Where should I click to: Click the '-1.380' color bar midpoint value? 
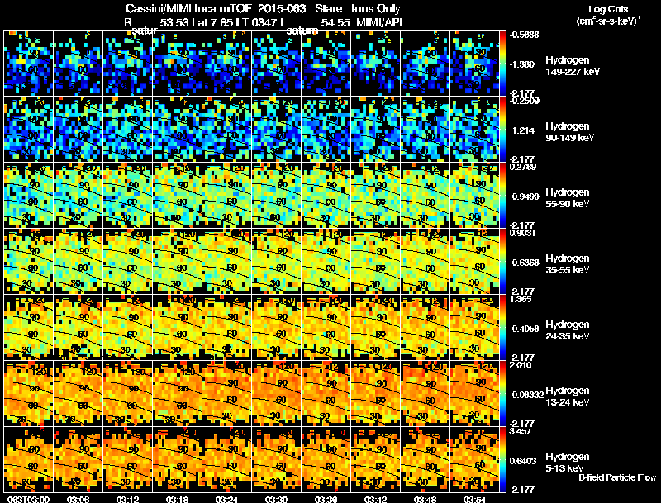(x=523, y=64)
